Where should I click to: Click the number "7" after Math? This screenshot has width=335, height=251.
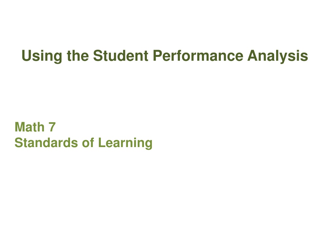52,127
